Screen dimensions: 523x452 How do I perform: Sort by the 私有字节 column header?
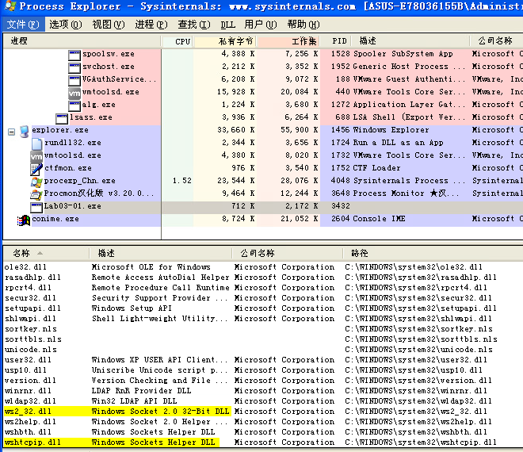(x=225, y=41)
